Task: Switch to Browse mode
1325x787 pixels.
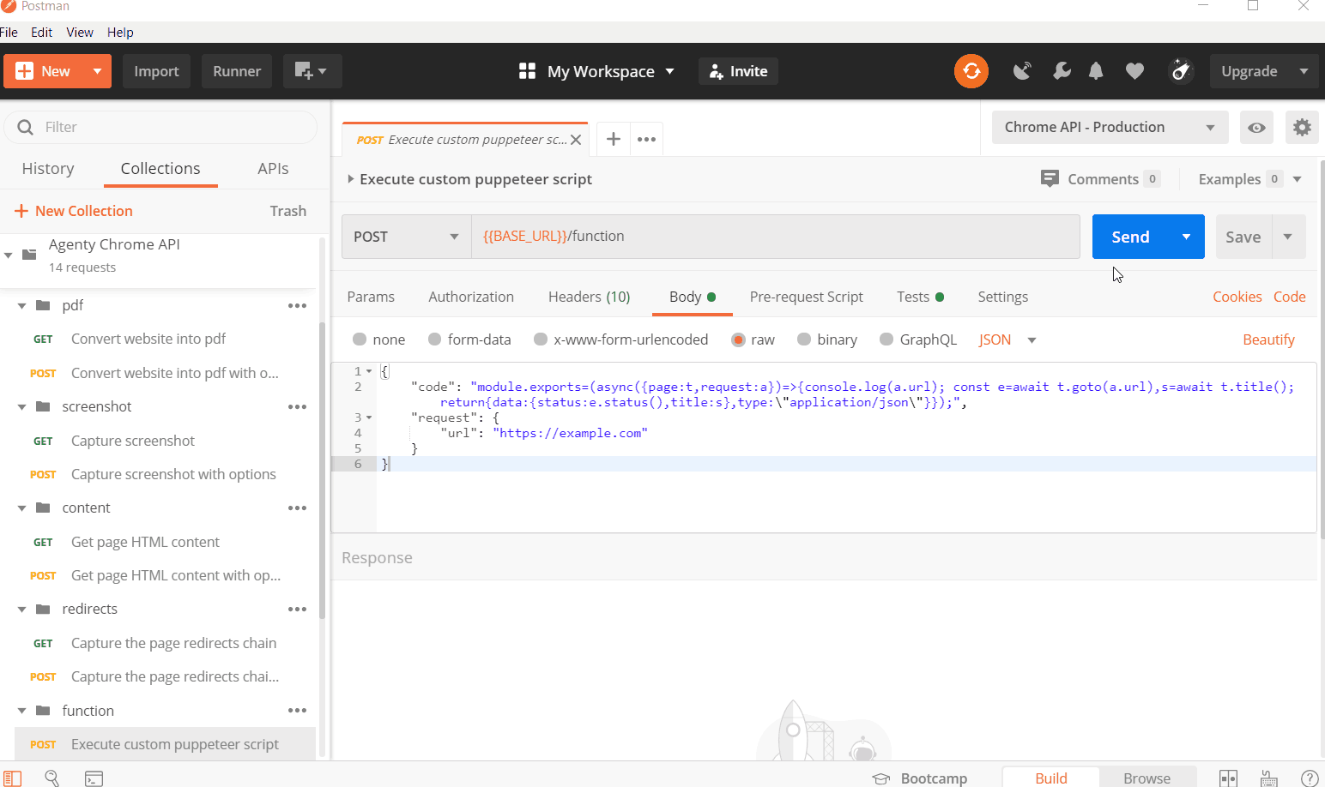Action: click(x=1147, y=778)
